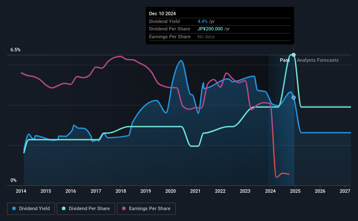Image resolution: width=358 pixels, height=221 pixels.
Task: Click the 2024 x-axis label
Action: pyautogui.click(x=270, y=191)
